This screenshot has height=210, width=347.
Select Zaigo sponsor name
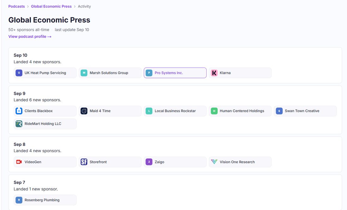coord(159,162)
